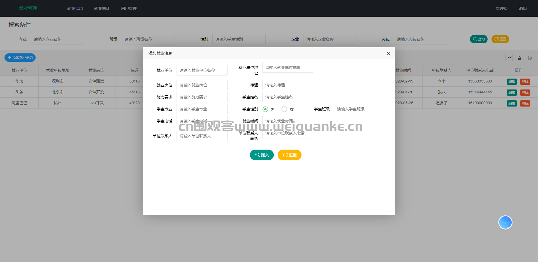
Task: Edit the 华为 row
Action: [512, 81]
